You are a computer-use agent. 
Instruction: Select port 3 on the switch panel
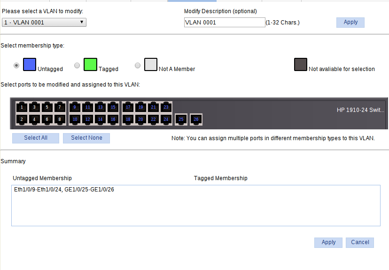click(34, 107)
